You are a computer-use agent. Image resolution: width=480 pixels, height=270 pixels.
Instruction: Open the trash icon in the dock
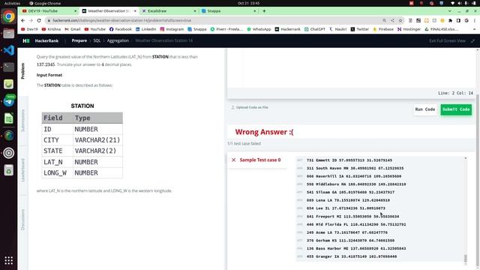[x=8, y=170]
